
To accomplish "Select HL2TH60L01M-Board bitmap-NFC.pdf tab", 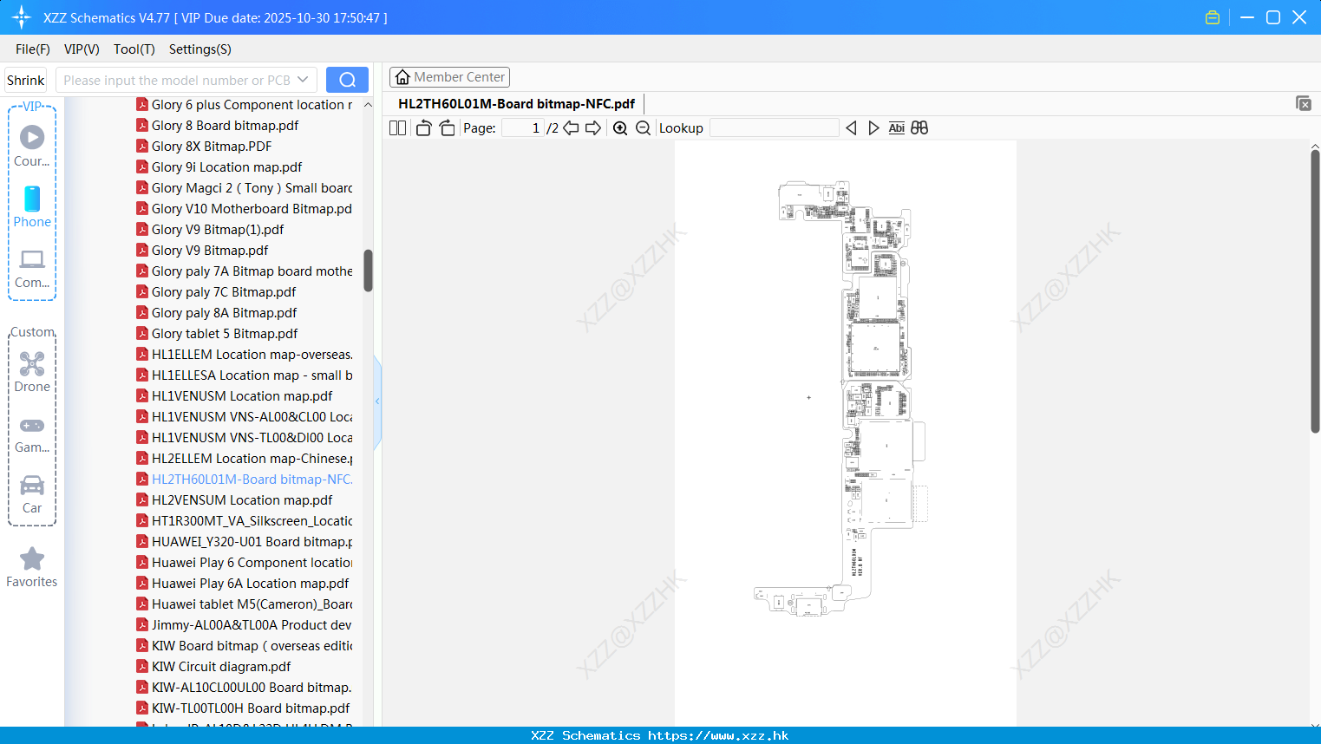I will coord(516,104).
